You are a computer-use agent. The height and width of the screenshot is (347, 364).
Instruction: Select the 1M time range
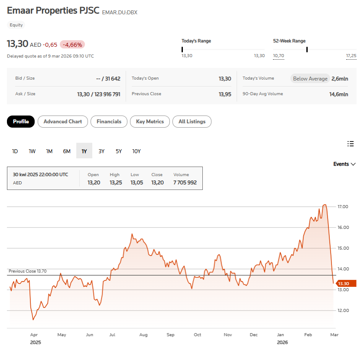click(49, 151)
